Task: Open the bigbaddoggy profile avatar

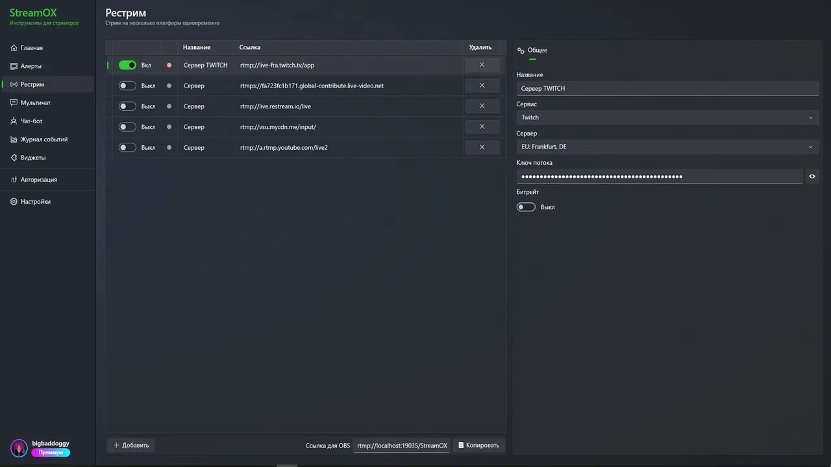Action: (x=19, y=448)
